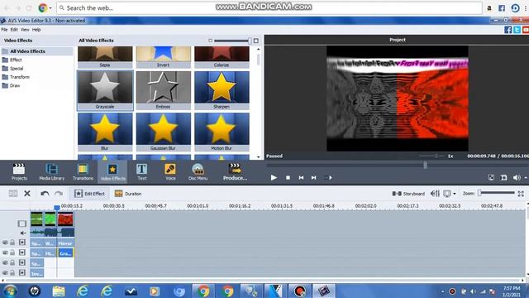
Task: Pick the Colorize effect
Action: [x=222, y=57]
